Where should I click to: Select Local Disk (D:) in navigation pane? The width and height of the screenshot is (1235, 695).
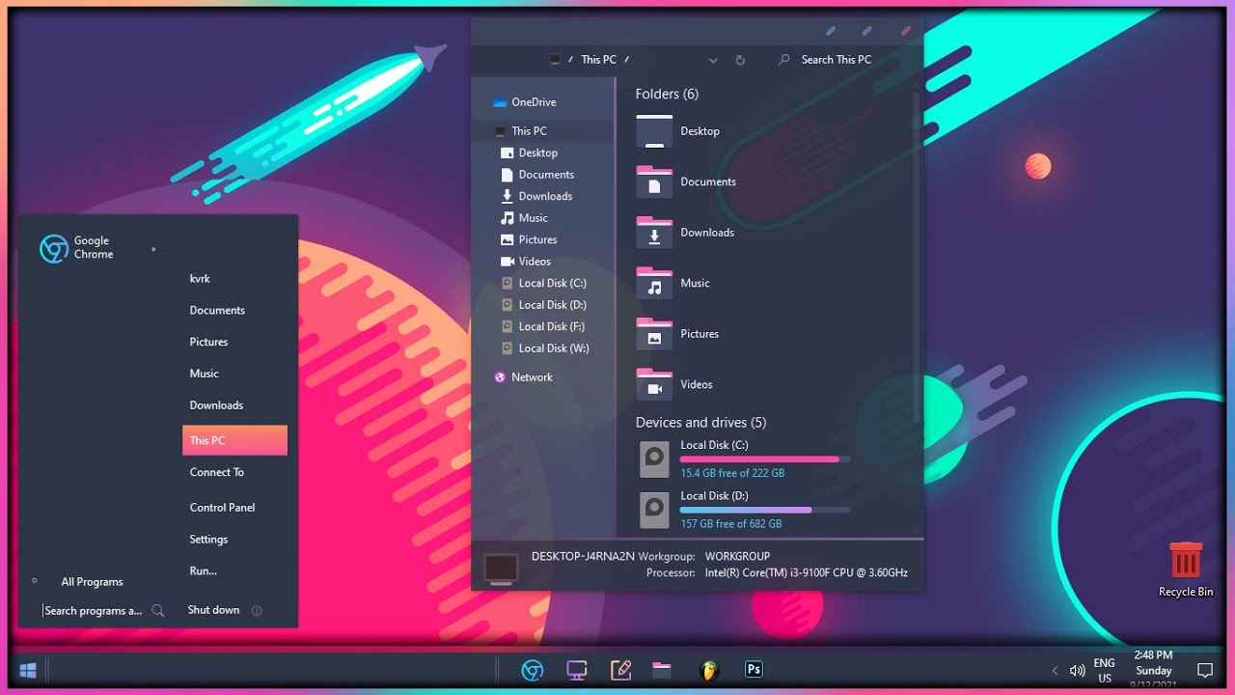coord(552,305)
